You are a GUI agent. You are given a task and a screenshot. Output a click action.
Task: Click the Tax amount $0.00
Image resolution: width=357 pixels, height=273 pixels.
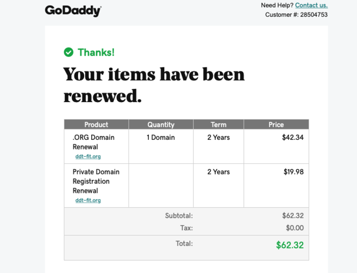[x=295, y=228]
